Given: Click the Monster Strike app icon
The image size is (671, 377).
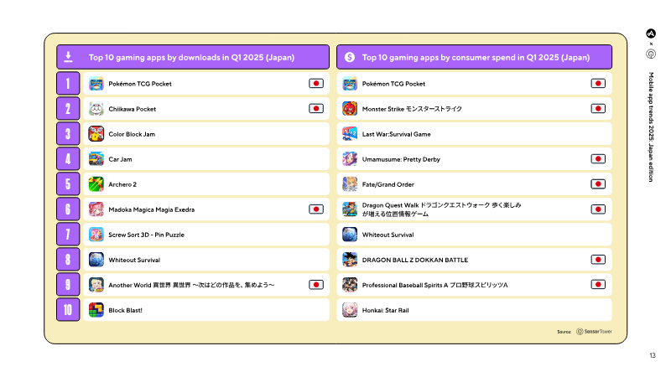Looking at the screenshot, I should [350, 109].
